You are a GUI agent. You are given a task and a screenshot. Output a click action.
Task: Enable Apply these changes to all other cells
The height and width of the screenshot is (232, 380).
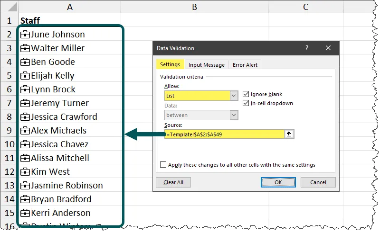163,165
